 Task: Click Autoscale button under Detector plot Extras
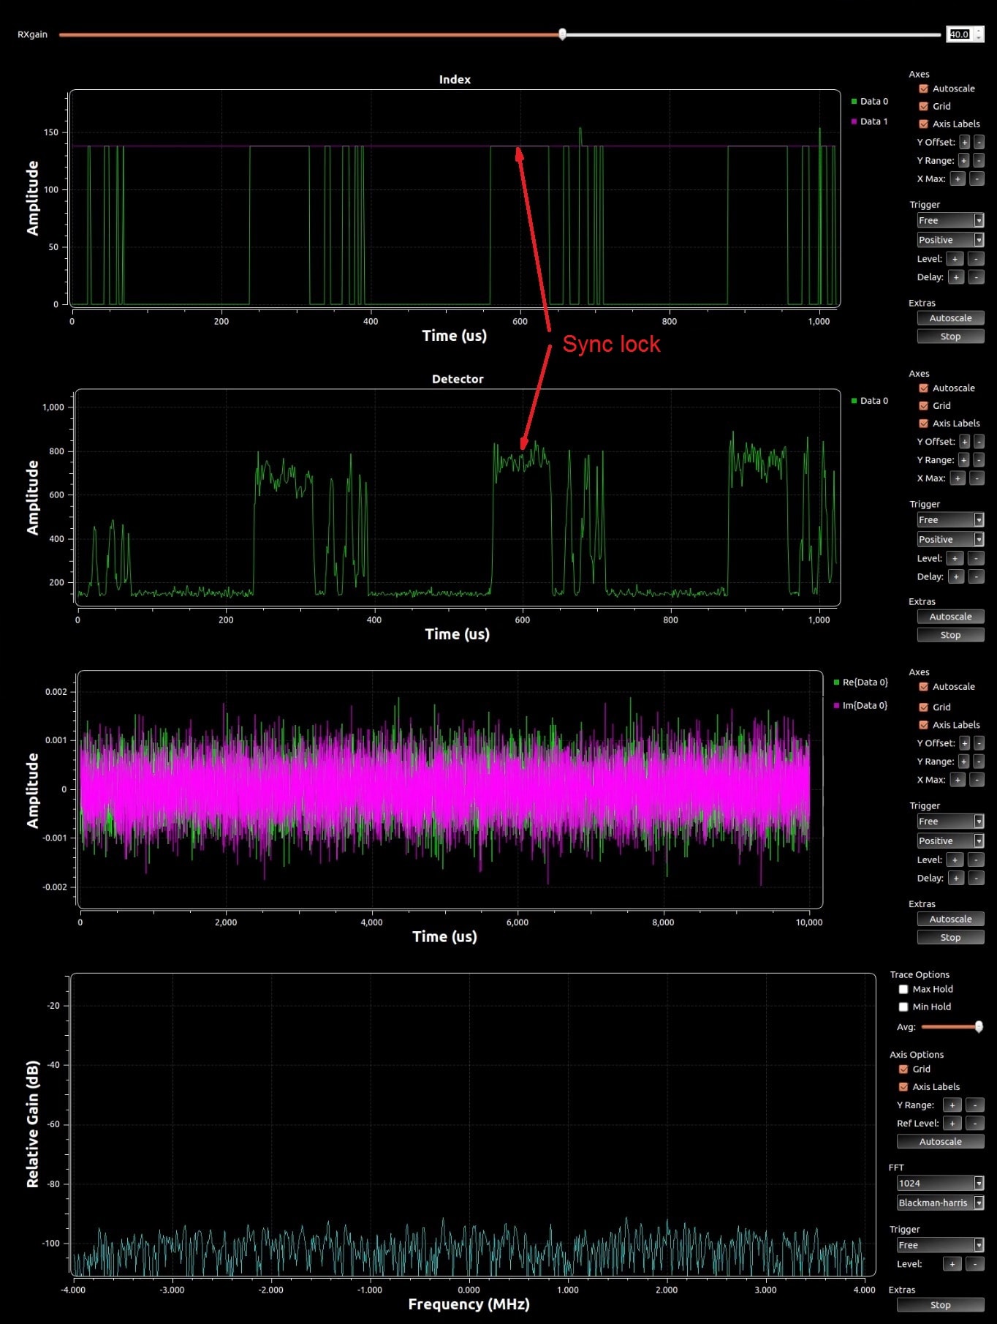(x=950, y=617)
